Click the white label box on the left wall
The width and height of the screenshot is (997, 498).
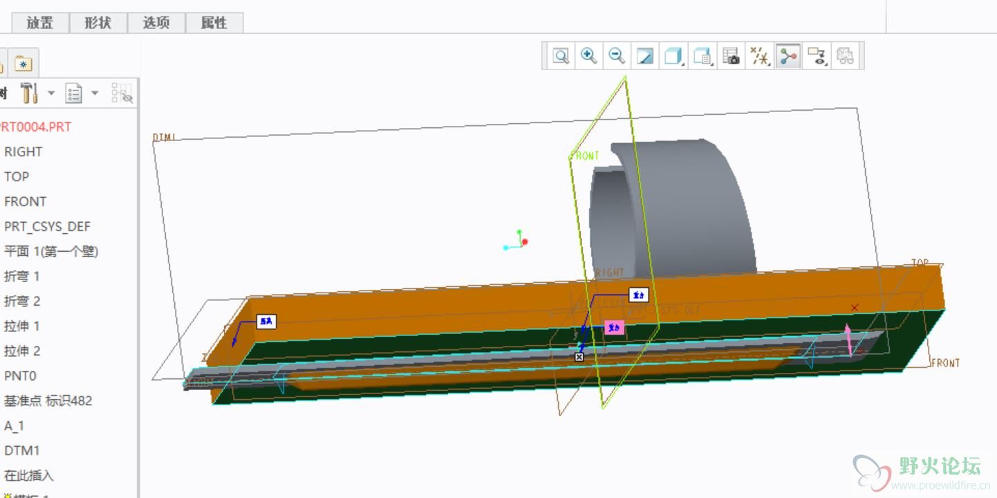pos(266,321)
